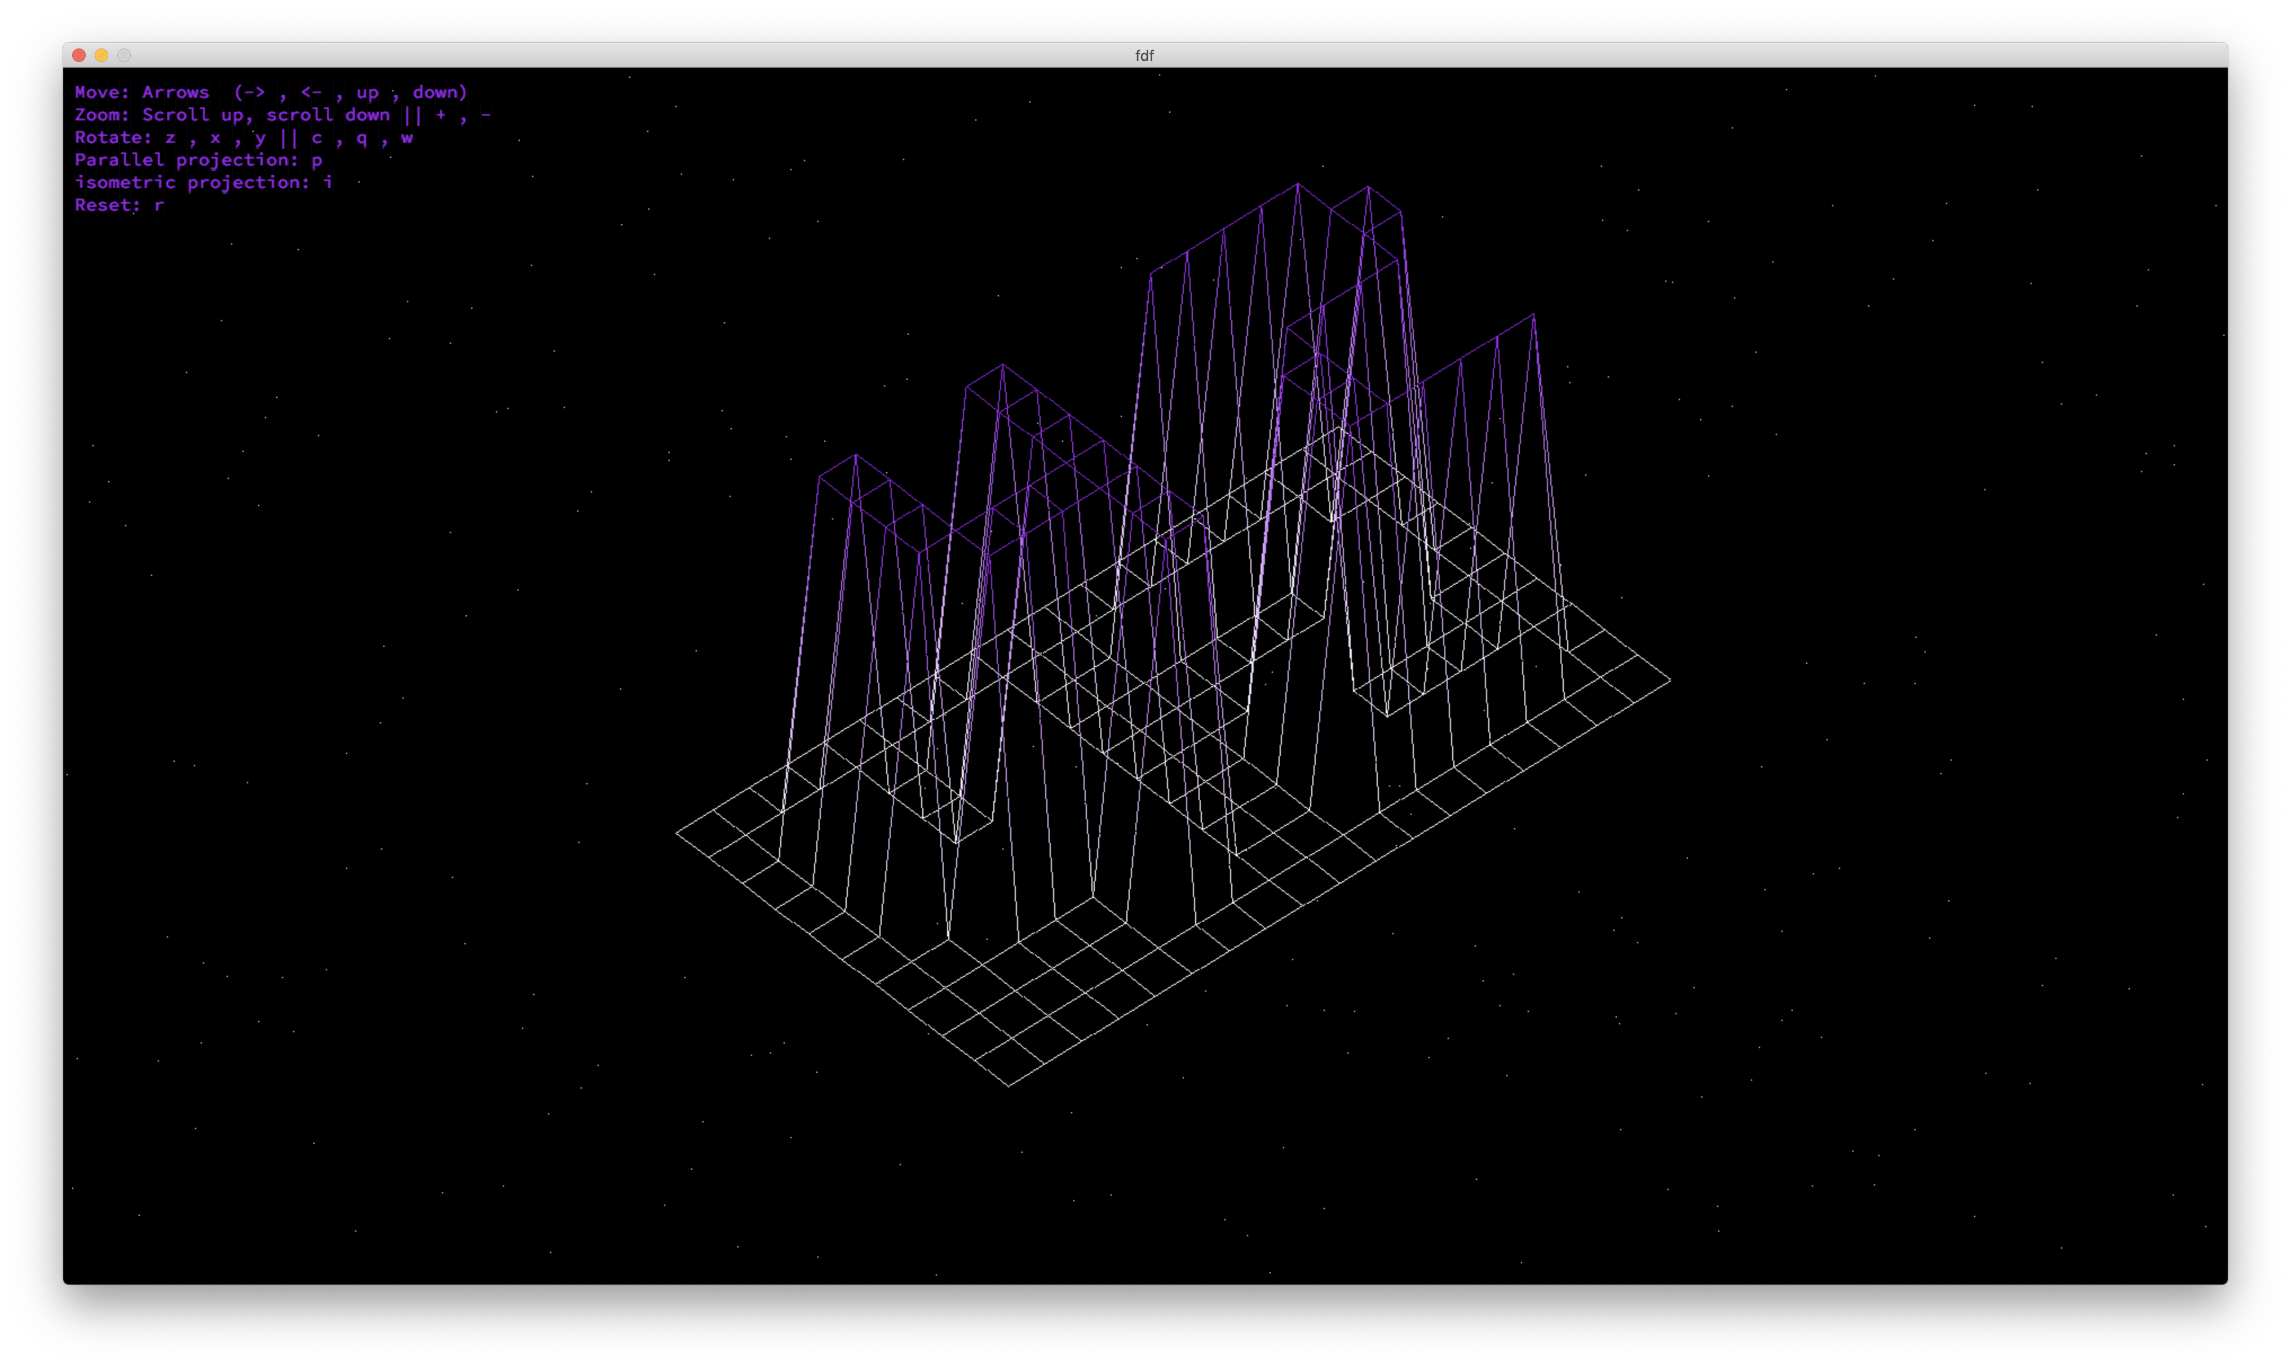
Task: Click the leftmost corner of the wireframe grid
Action: point(678,833)
